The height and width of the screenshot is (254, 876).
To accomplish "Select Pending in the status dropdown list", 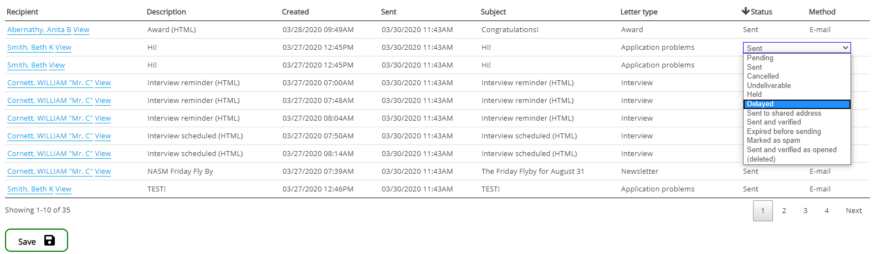I will (x=760, y=58).
